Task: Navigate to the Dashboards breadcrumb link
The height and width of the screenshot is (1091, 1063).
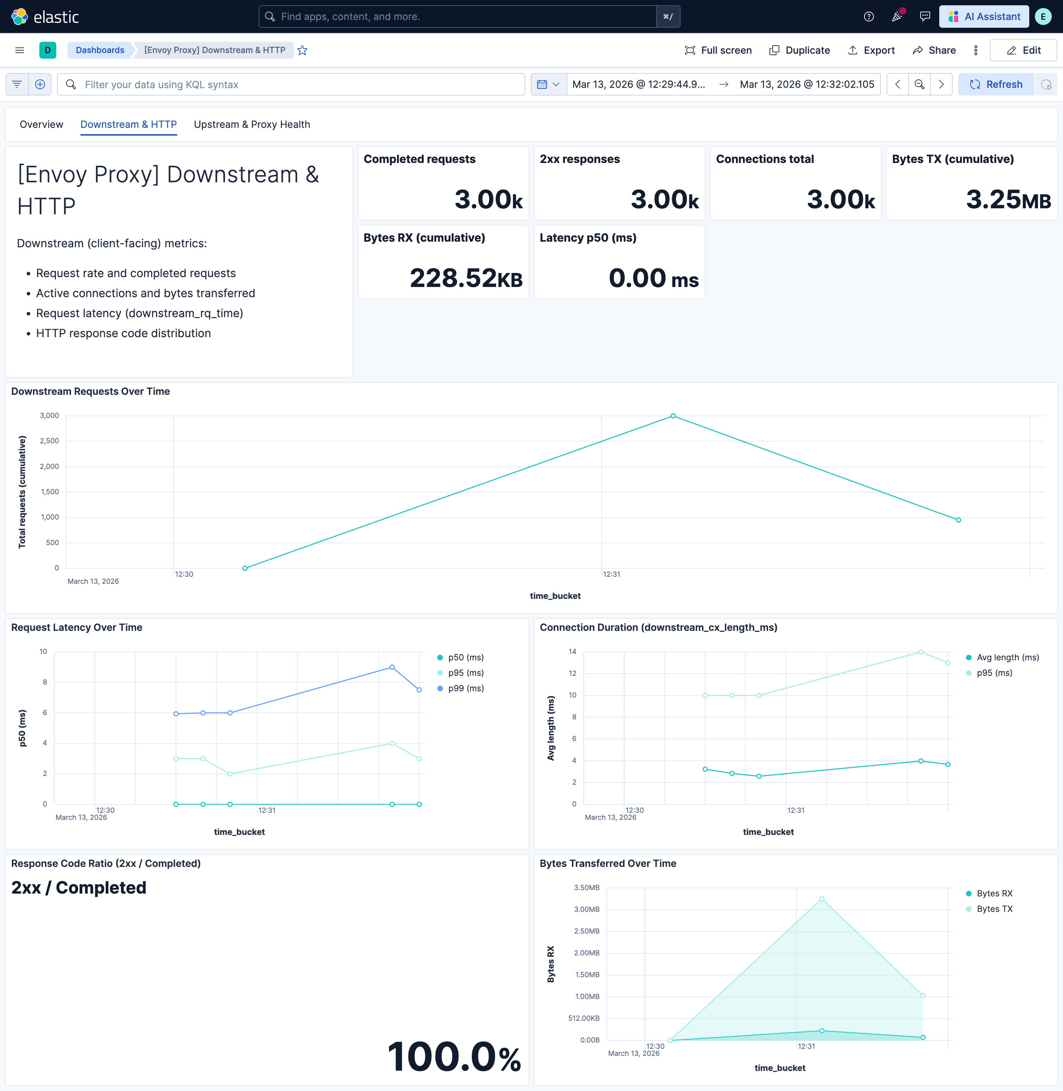Action: 99,50
